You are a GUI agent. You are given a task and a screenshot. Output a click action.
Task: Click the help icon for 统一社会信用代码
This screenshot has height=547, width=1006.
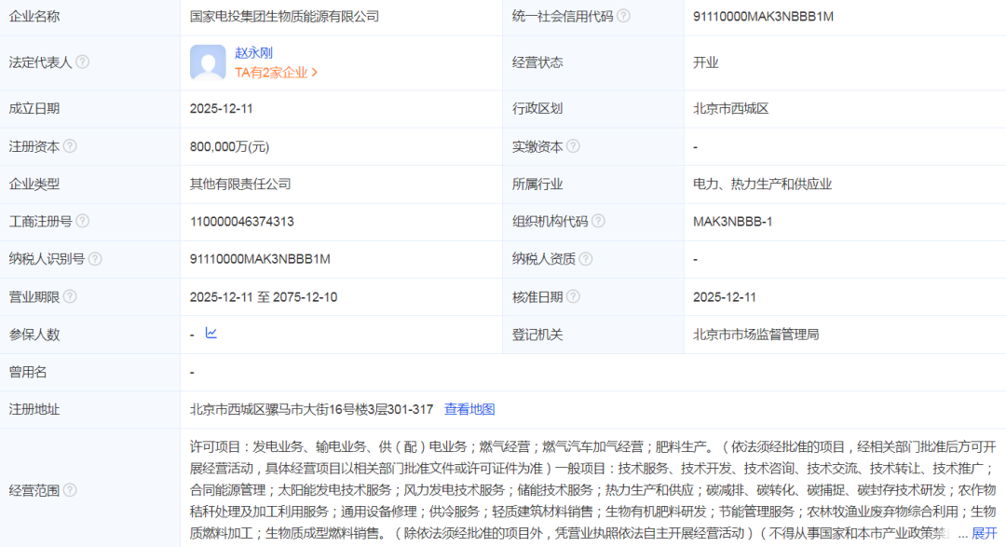(x=623, y=16)
